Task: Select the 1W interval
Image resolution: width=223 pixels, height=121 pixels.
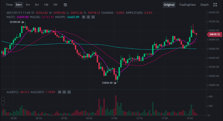Action: pos(46,5)
